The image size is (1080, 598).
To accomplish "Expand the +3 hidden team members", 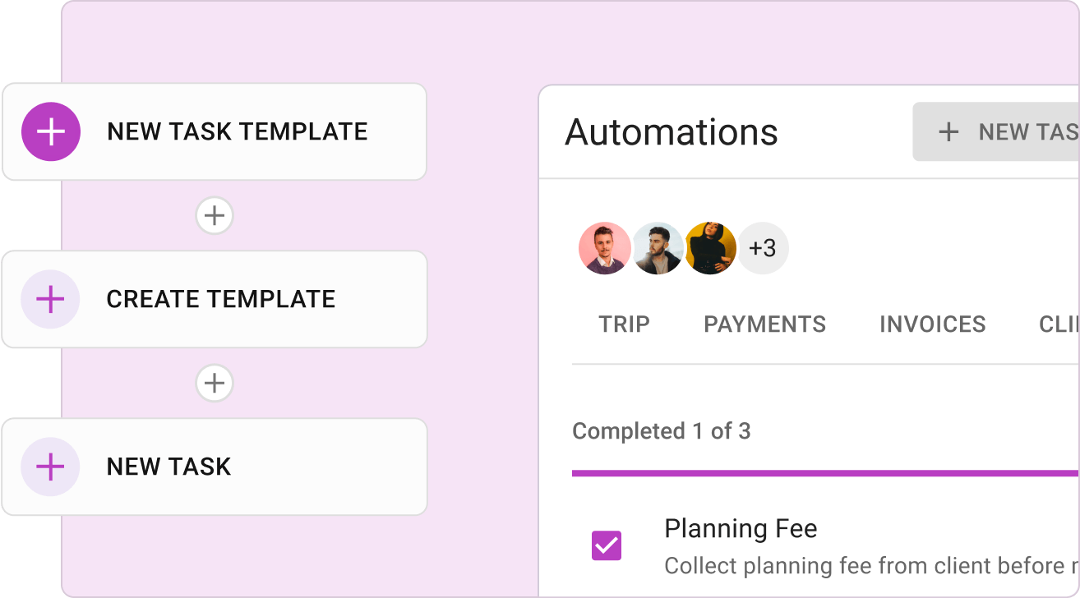I will tap(763, 248).
